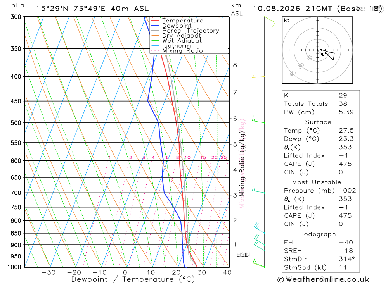Image resolution: width=388 pixels, height=284 pixels.
Task: Click the weatheronline.co.uk copyright text
Action: click(x=324, y=280)
